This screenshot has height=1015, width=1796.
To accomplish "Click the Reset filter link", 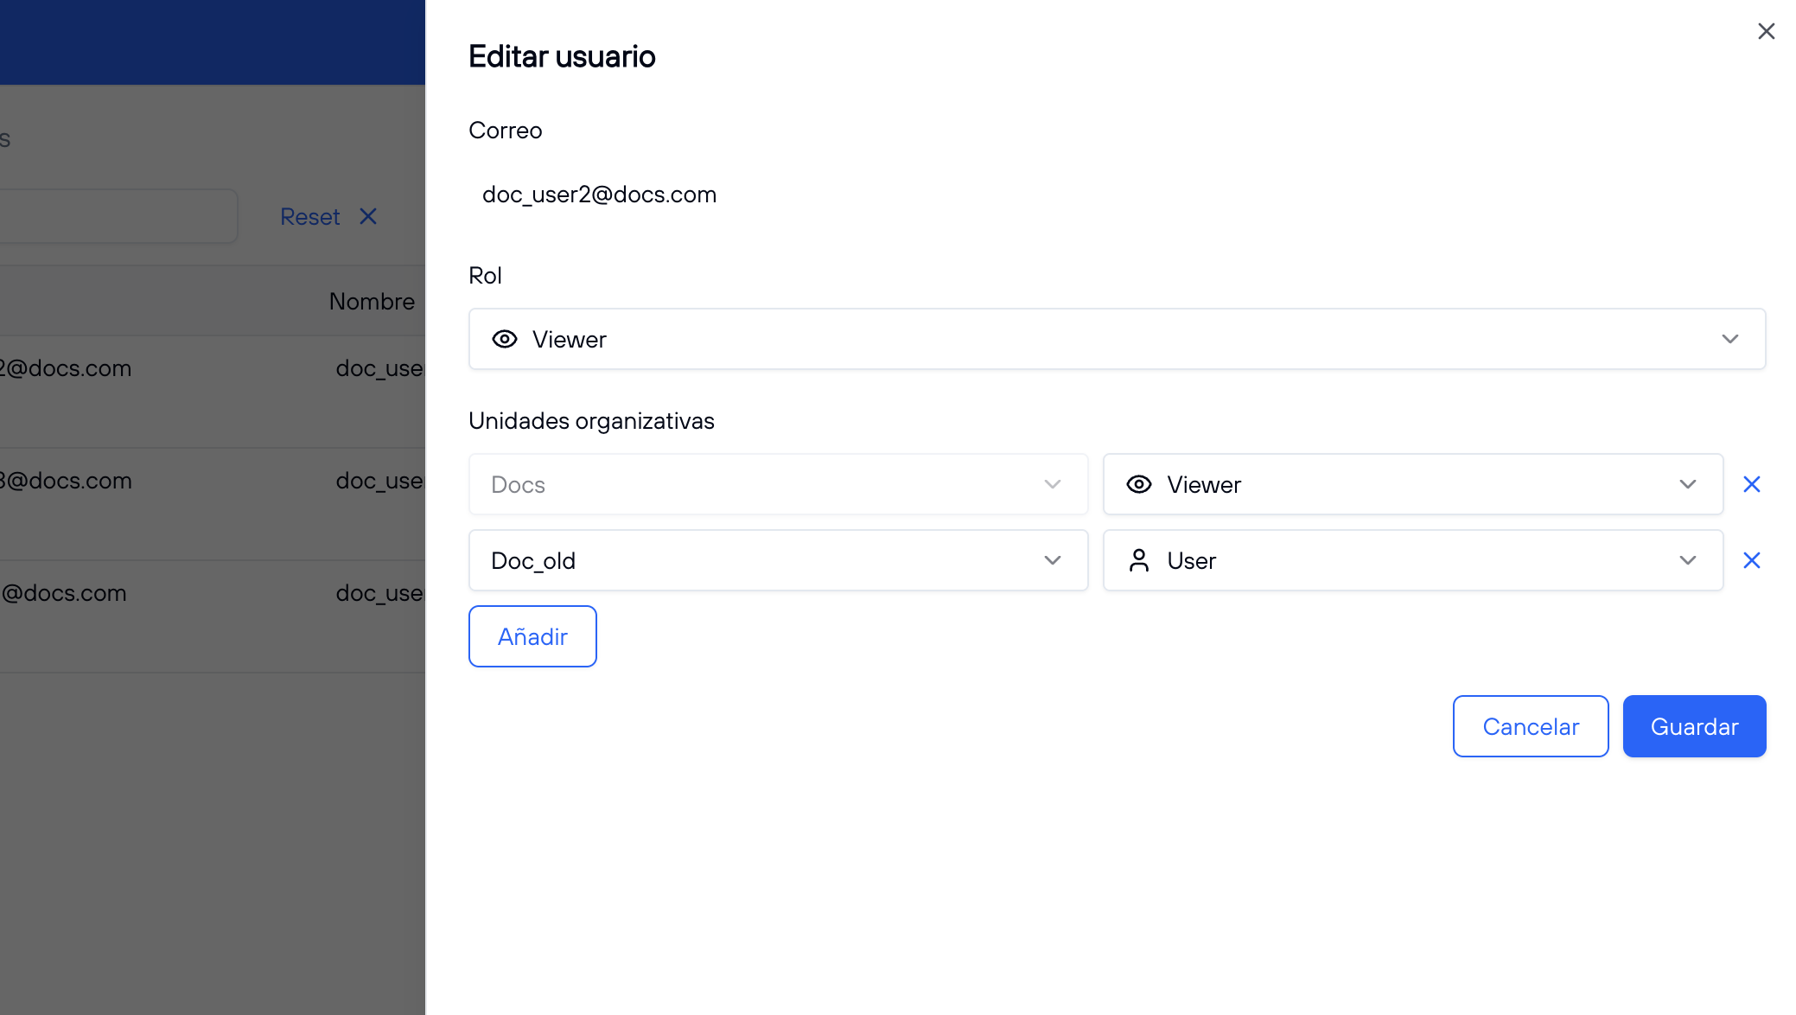I will tap(310, 216).
